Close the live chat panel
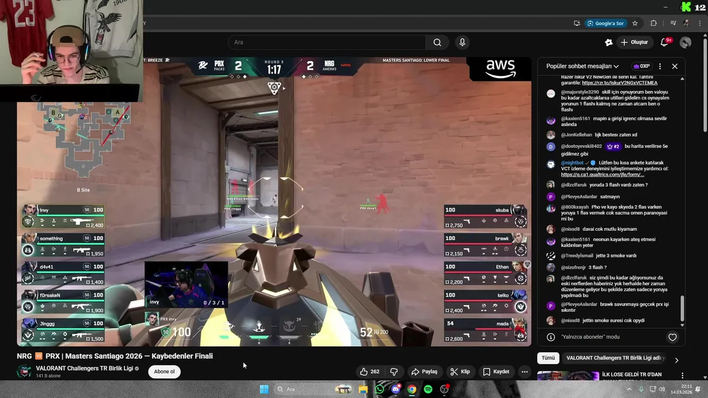The width and height of the screenshot is (708, 398). pyautogui.click(x=675, y=66)
